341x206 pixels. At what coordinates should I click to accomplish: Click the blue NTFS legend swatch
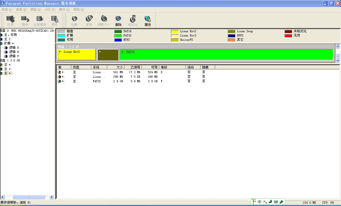[118, 40]
